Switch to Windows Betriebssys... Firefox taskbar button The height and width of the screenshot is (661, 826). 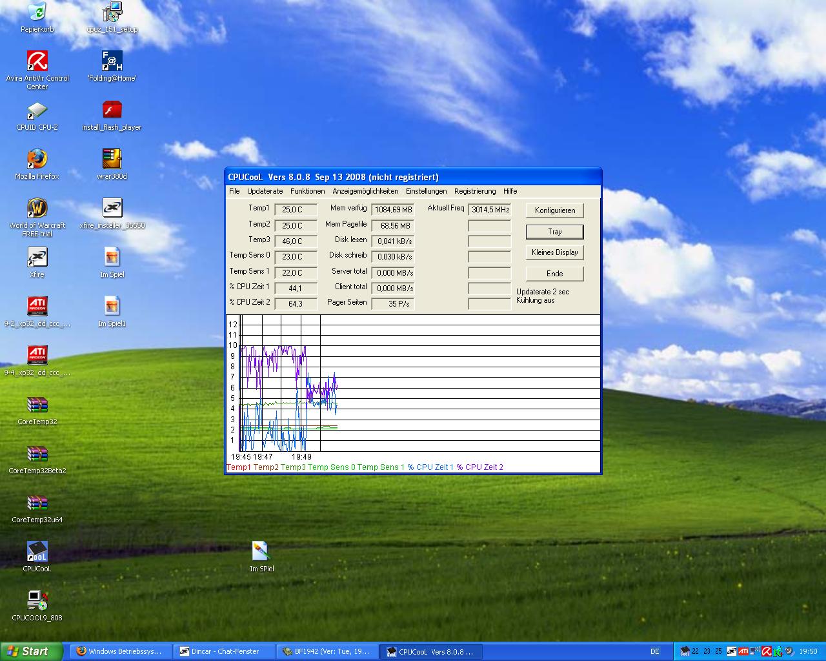[120, 651]
